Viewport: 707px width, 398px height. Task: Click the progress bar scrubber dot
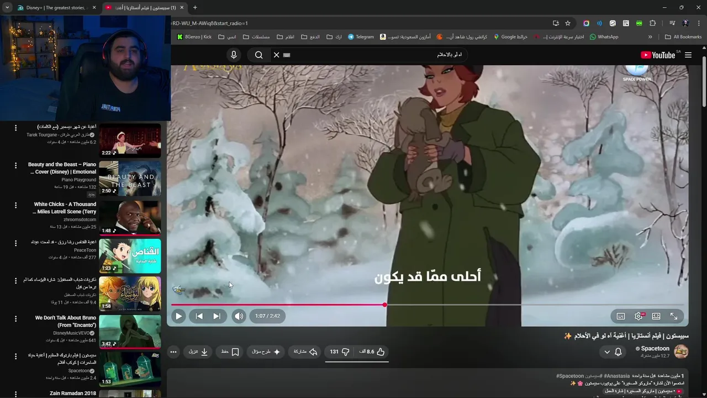[385, 305]
